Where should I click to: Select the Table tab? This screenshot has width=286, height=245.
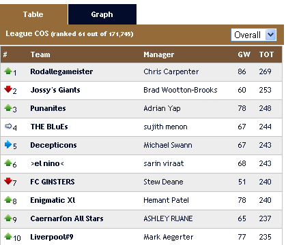[33, 14]
